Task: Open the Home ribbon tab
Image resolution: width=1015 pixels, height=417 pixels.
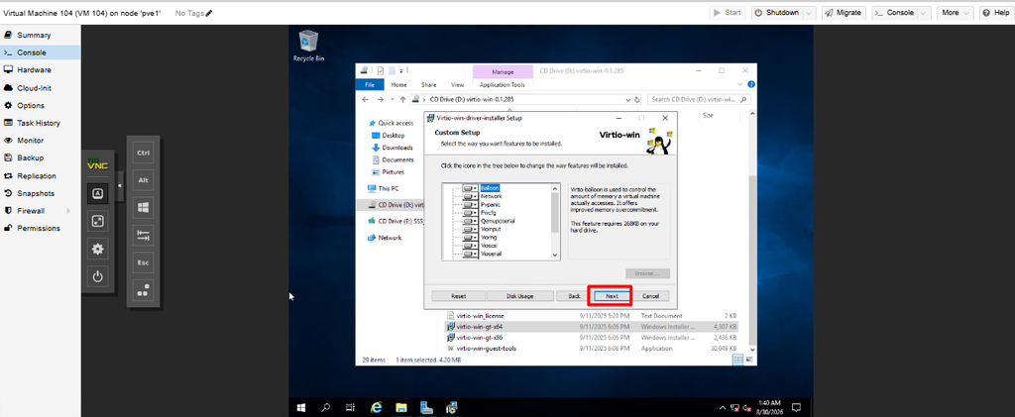Action: point(398,85)
